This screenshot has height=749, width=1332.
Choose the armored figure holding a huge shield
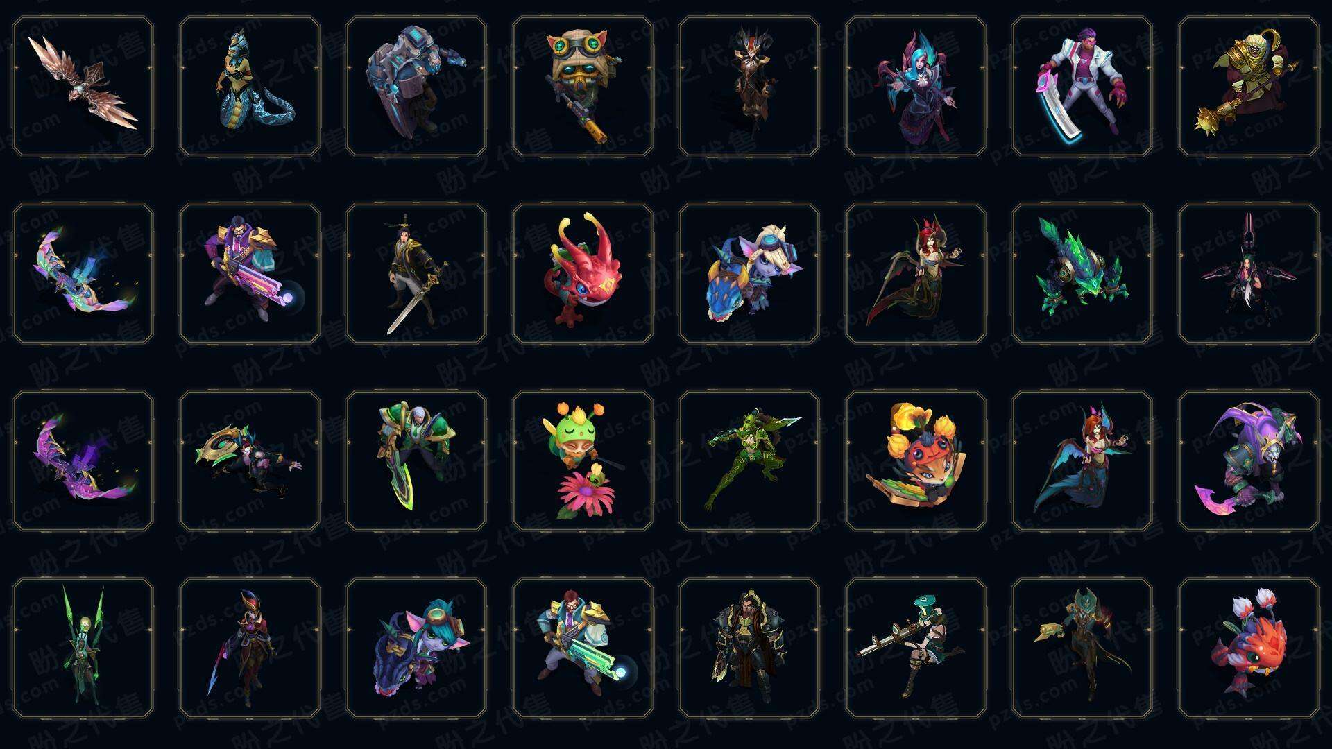(416, 87)
